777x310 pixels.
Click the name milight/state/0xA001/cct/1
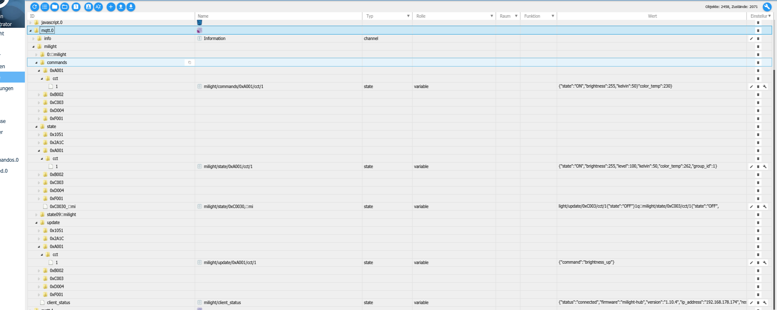pyautogui.click(x=228, y=167)
